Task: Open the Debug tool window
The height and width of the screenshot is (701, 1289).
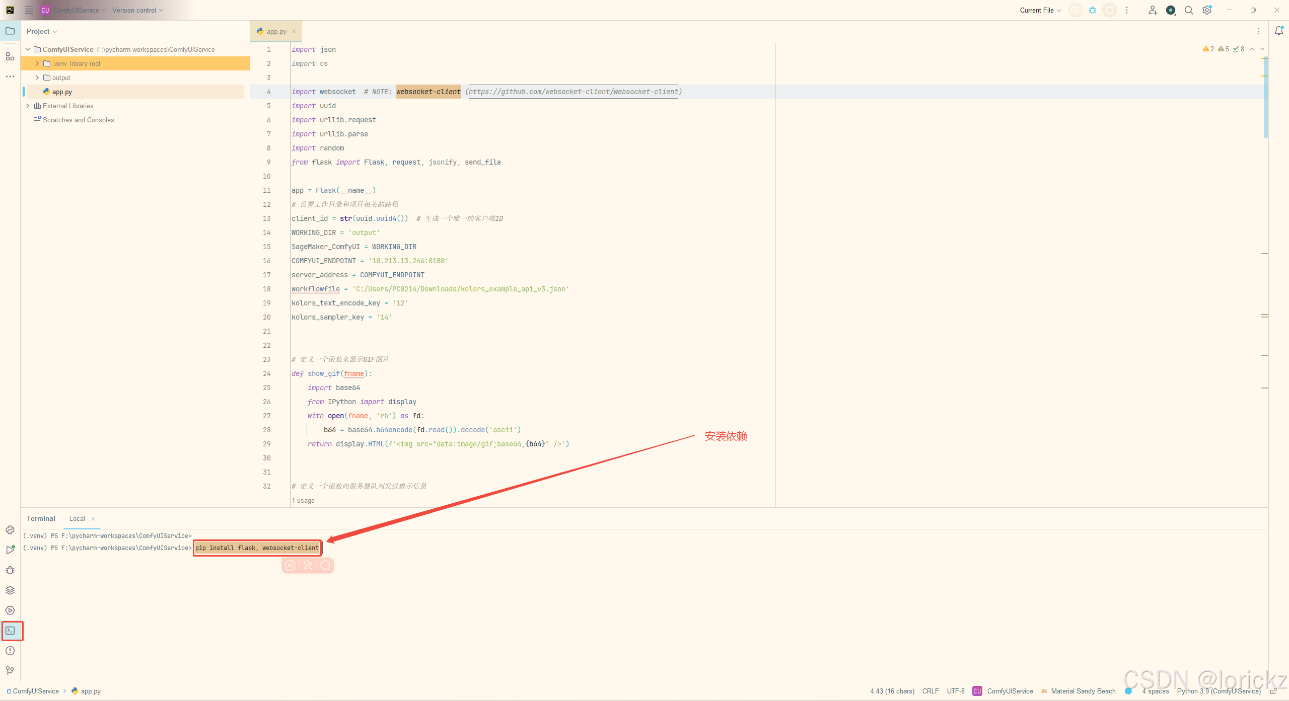Action: 10,570
